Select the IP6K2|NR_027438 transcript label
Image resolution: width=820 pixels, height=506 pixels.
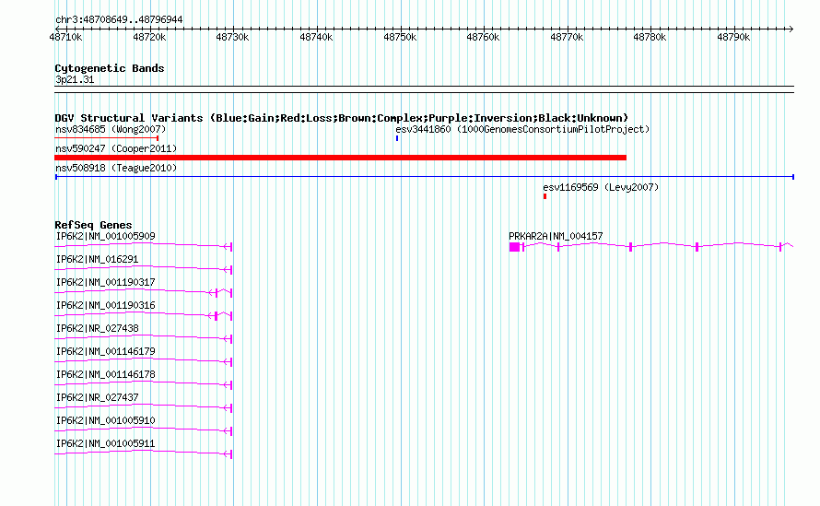98,329
